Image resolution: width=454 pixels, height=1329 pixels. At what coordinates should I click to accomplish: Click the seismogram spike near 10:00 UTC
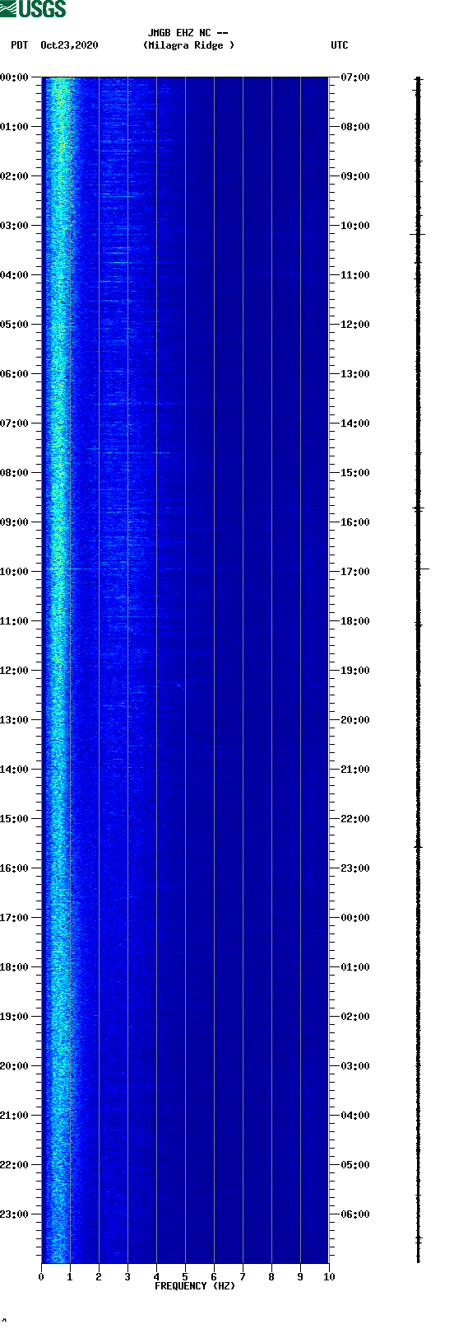(x=418, y=235)
